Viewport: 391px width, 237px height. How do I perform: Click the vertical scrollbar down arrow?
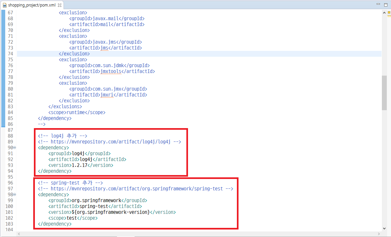coord(384,229)
